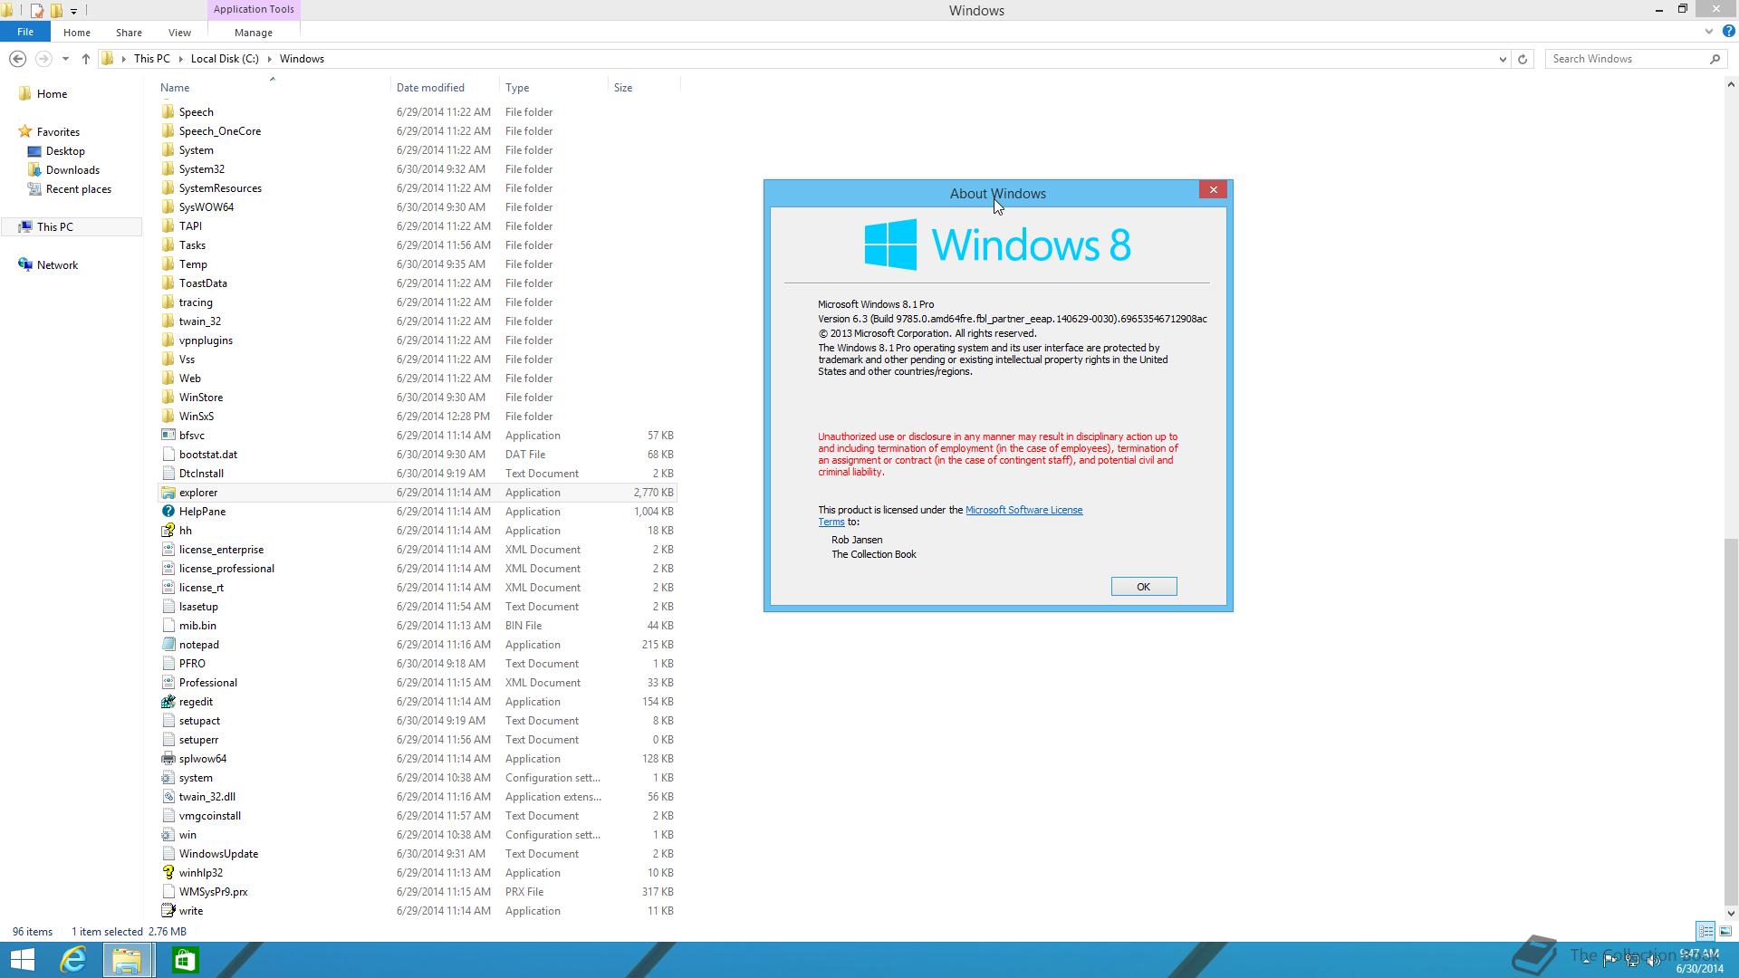Click the File Explorer taskbar button
The width and height of the screenshot is (1739, 978).
[x=127, y=960]
